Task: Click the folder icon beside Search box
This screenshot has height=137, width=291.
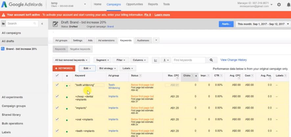Action: click(3, 24)
